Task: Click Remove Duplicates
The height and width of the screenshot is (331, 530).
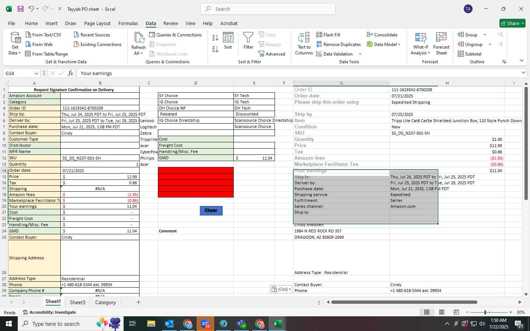Action: tap(338, 44)
